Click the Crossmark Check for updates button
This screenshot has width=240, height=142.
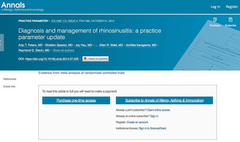tap(96, 59)
